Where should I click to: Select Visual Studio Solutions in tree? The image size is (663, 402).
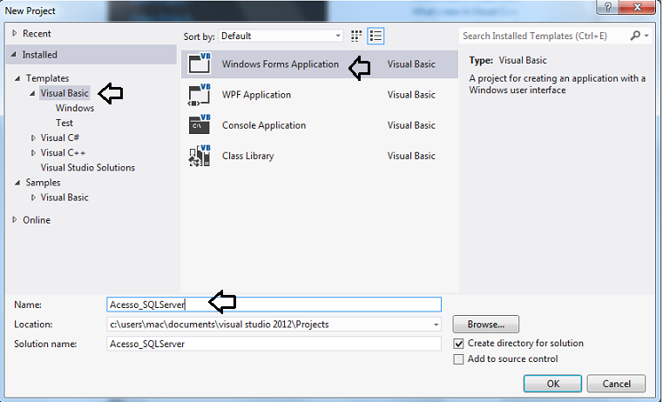[87, 168]
